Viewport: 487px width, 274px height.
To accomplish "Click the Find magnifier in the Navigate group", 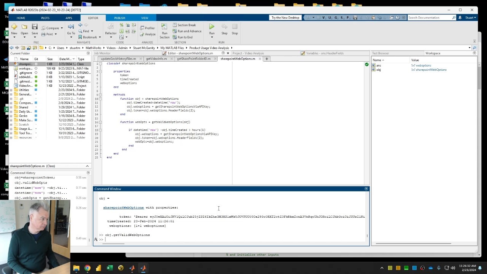I will (80, 31).
